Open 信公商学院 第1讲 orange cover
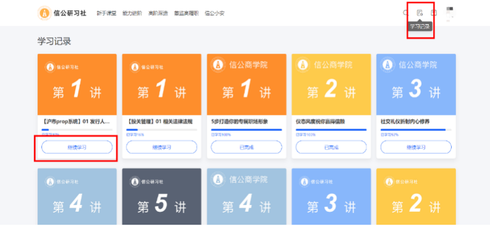This screenshot has height=226, width=490. pos(246,85)
